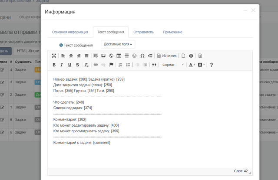Screen dimensions: 278x180
Task: Click the 'Комментарий к задаче: [comment]' line
Action: 82,142
